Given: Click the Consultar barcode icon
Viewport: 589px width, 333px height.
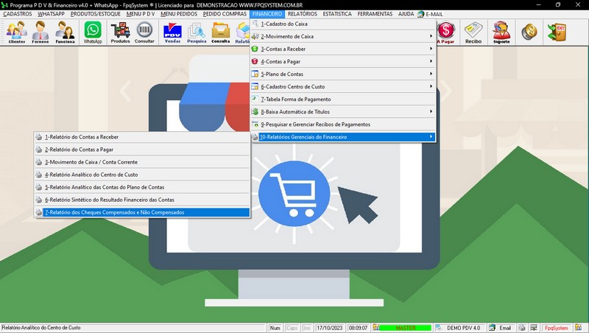Looking at the screenshot, I should [145, 32].
